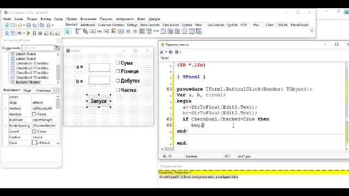Click the Color property swatch clDefault
Screen dimensions: 349x196
coord(34,143)
